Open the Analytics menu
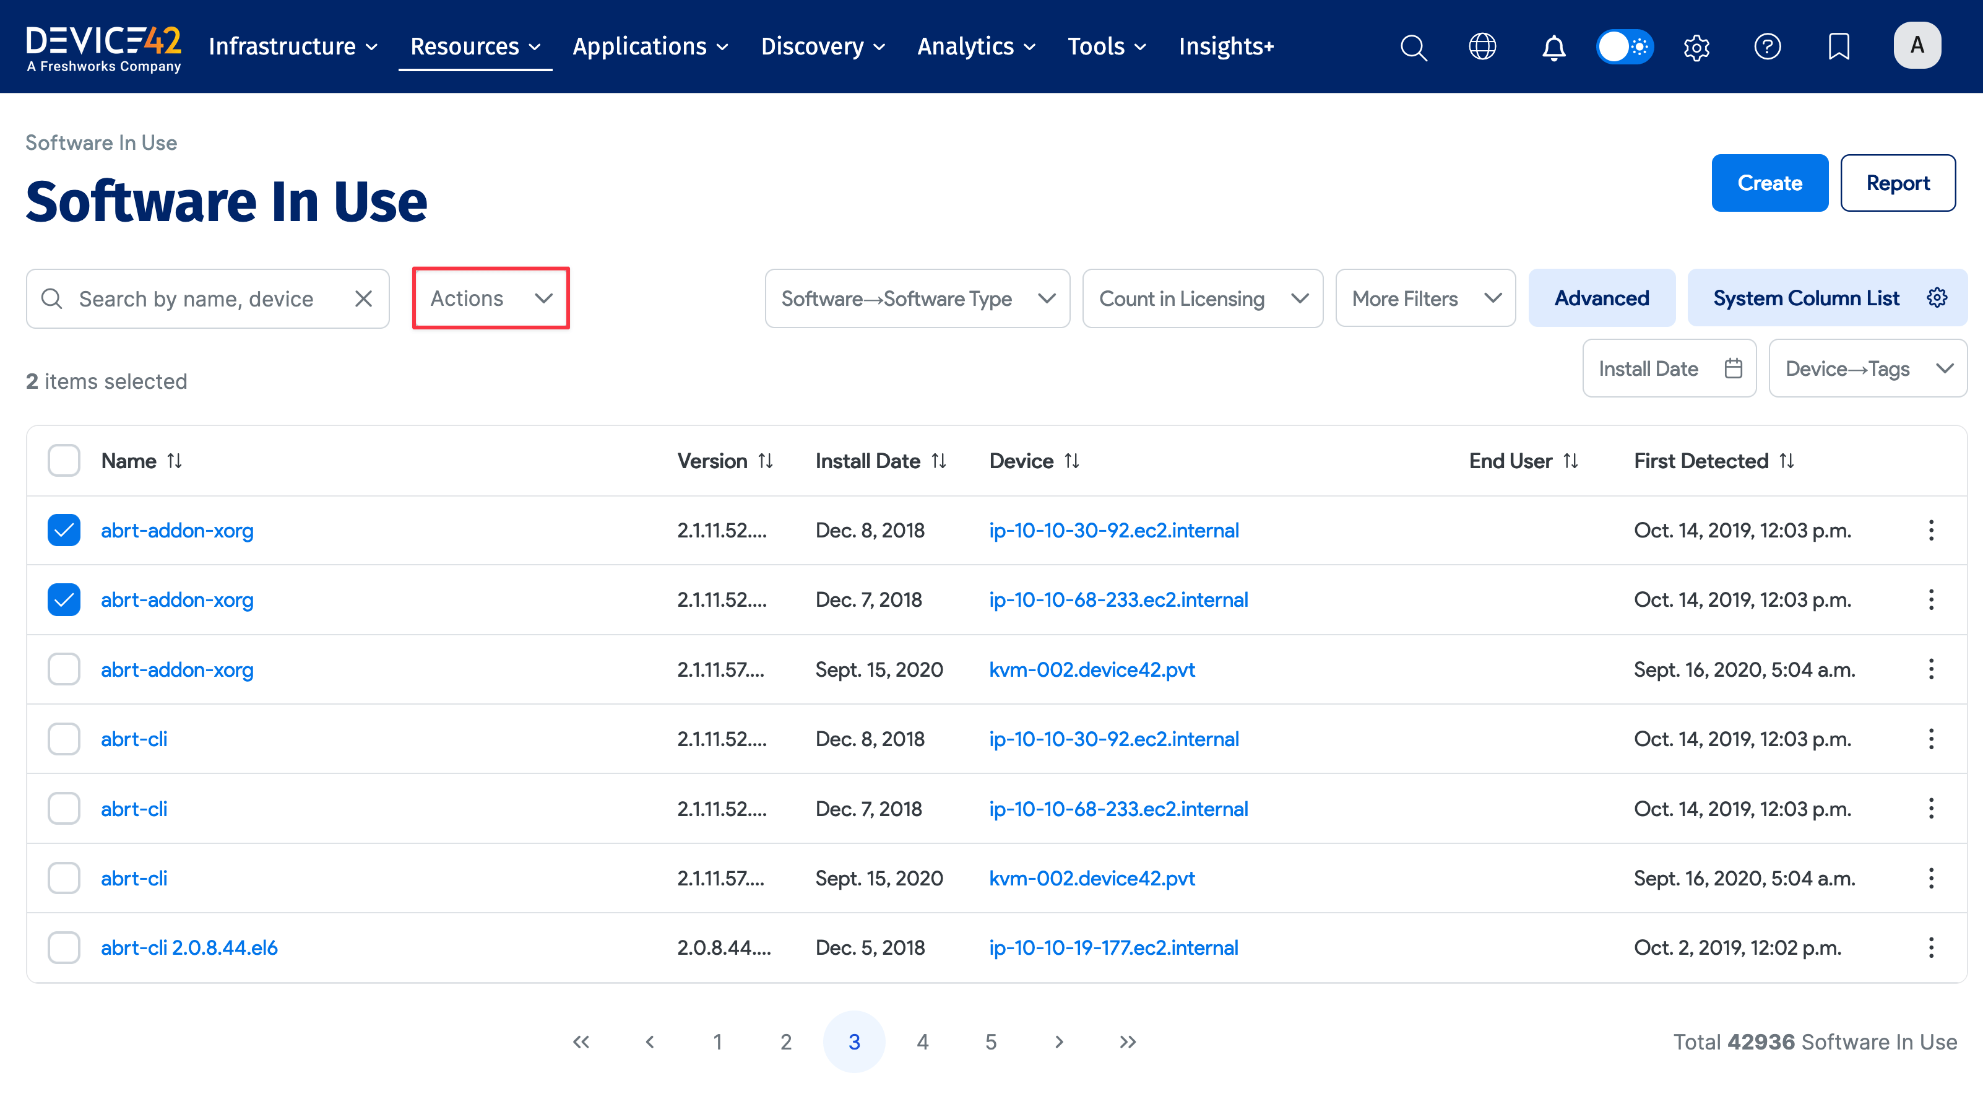 (x=976, y=47)
